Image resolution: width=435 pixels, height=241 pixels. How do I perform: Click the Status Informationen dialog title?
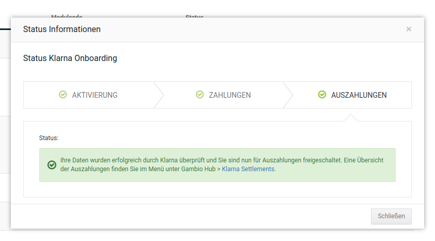point(62,29)
